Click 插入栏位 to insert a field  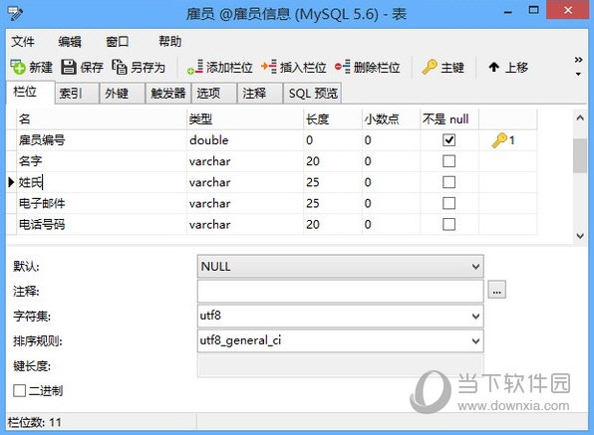pyautogui.click(x=294, y=68)
